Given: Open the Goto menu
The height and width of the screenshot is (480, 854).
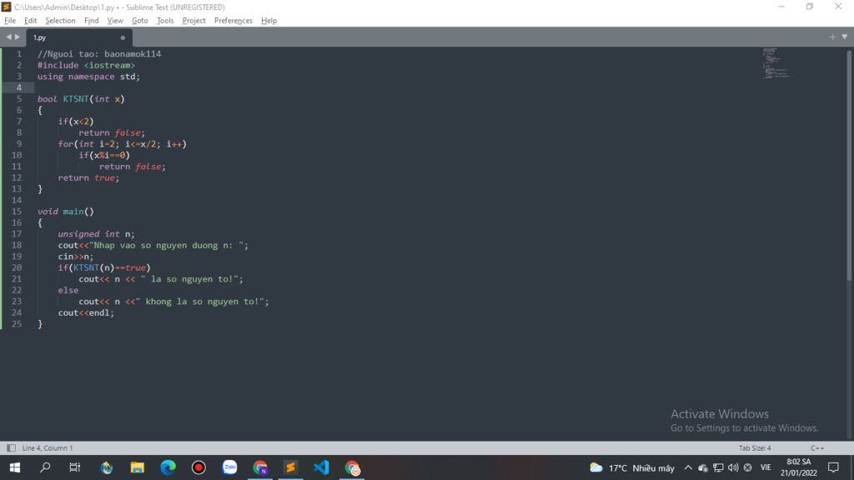Looking at the screenshot, I should 140,21.
